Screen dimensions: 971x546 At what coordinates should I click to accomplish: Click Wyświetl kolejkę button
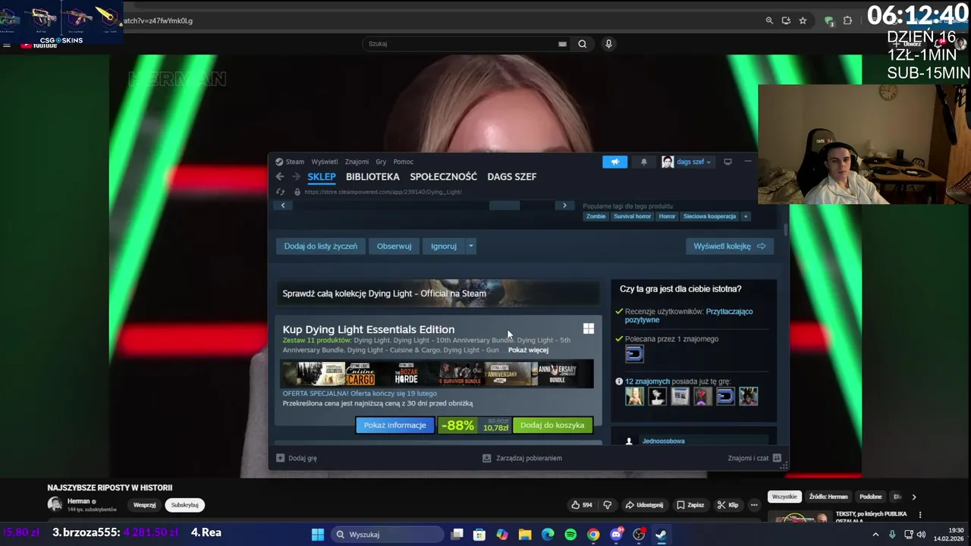coord(729,246)
